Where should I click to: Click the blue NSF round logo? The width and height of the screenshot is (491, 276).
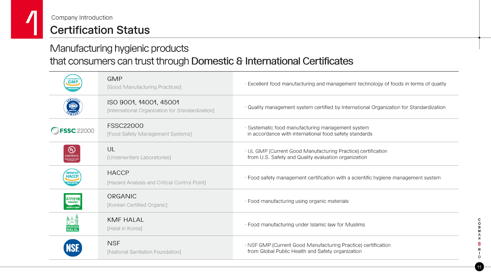(x=73, y=248)
